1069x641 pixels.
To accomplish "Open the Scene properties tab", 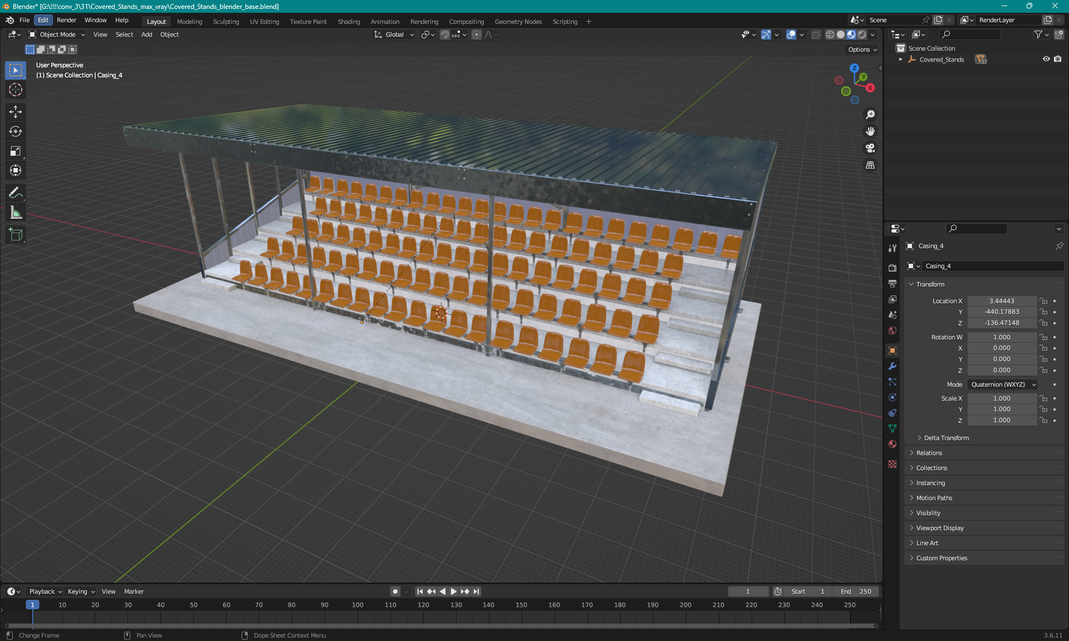I will pyautogui.click(x=893, y=314).
